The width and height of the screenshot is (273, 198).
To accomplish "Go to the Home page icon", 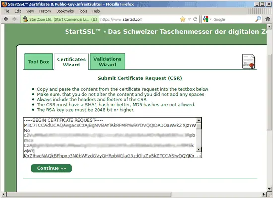I will 268,19.
